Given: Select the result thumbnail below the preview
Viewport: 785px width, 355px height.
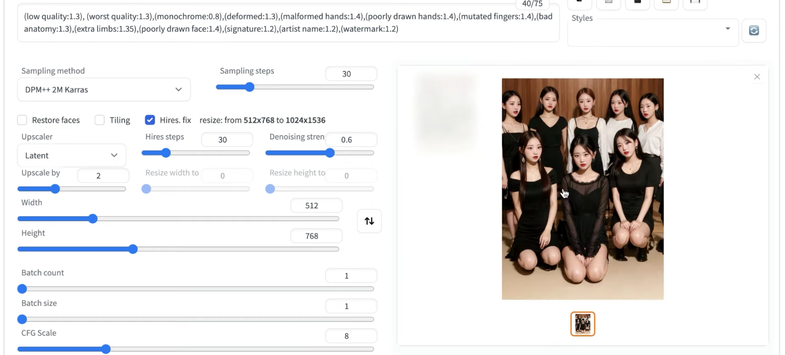Looking at the screenshot, I should pos(582,324).
